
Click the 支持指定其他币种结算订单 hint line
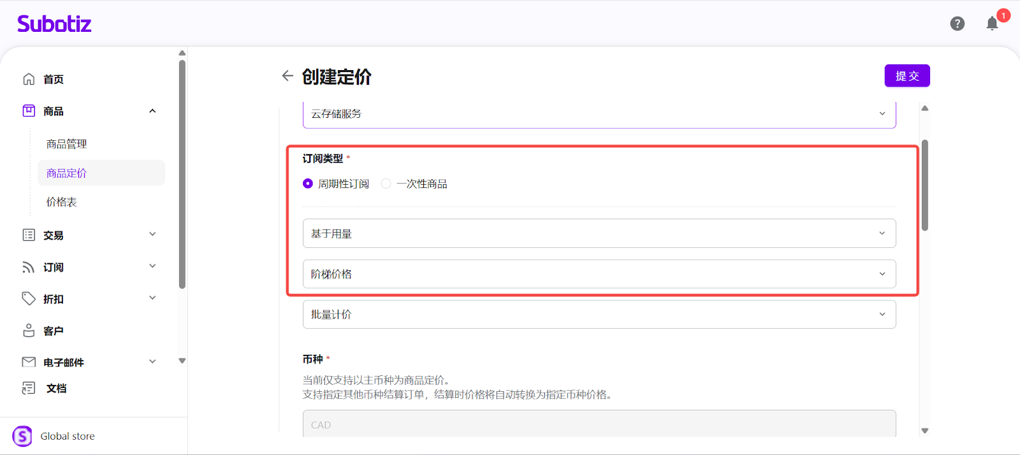pyautogui.click(x=459, y=394)
